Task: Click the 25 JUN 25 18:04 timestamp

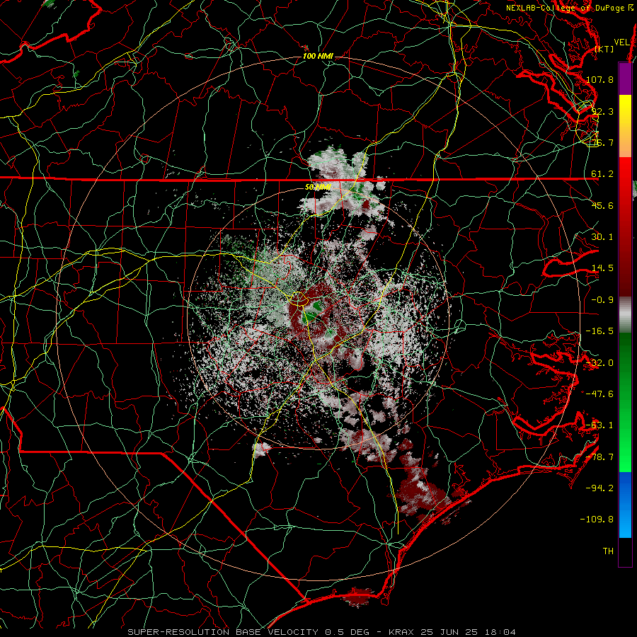Action: [468, 632]
